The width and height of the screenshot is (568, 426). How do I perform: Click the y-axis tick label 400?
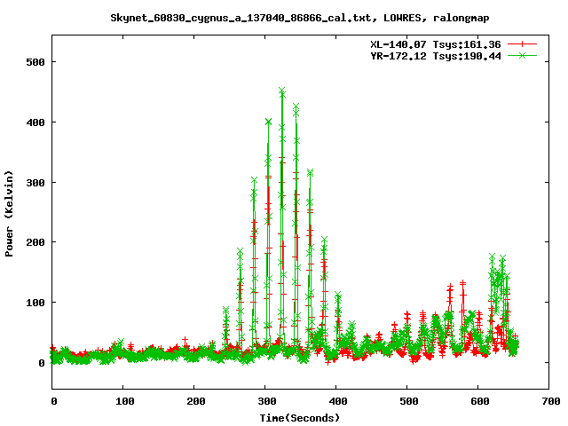[x=35, y=122]
